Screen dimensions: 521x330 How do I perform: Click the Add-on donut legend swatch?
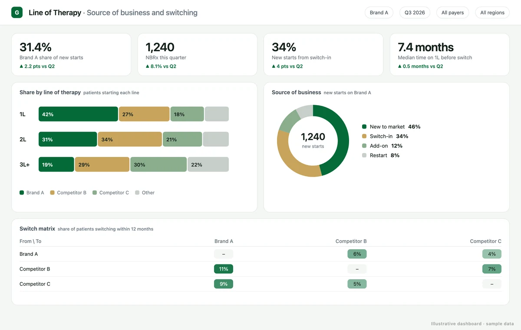[364, 146]
